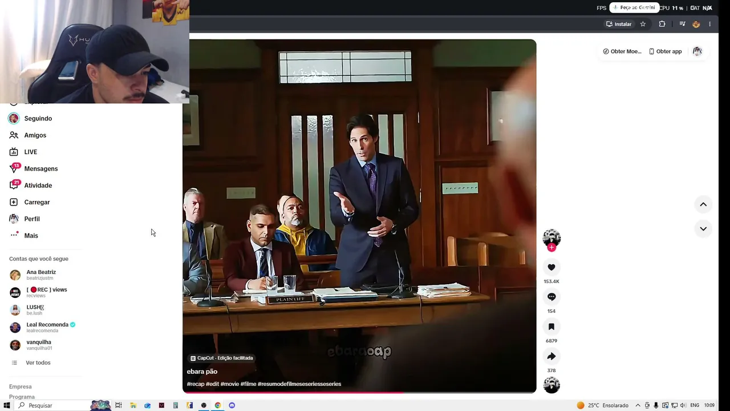This screenshot has height=411, width=730.
Task: Open the volume speaker tray icon
Action: [x=683, y=405]
